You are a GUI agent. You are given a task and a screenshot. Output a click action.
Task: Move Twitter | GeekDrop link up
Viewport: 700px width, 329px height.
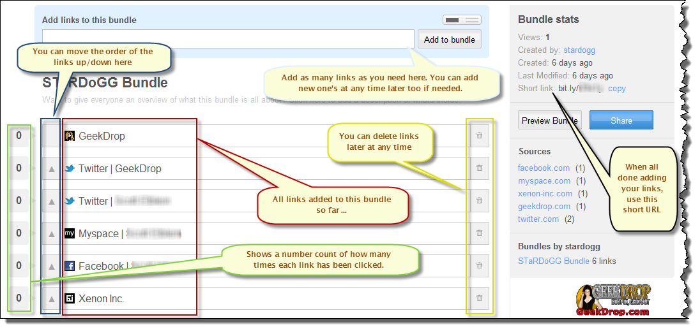pyautogui.click(x=51, y=169)
